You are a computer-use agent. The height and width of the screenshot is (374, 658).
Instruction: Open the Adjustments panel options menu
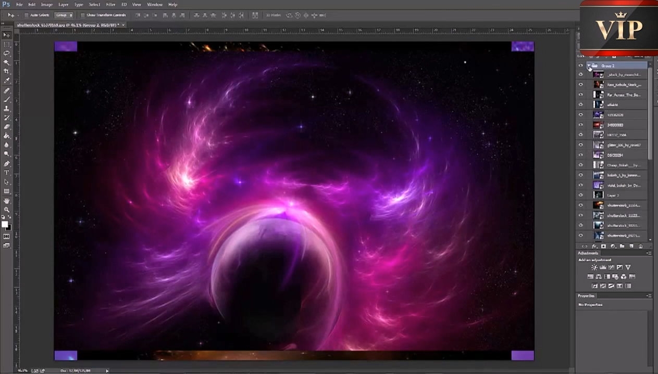pyautogui.click(x=649, y=253)
